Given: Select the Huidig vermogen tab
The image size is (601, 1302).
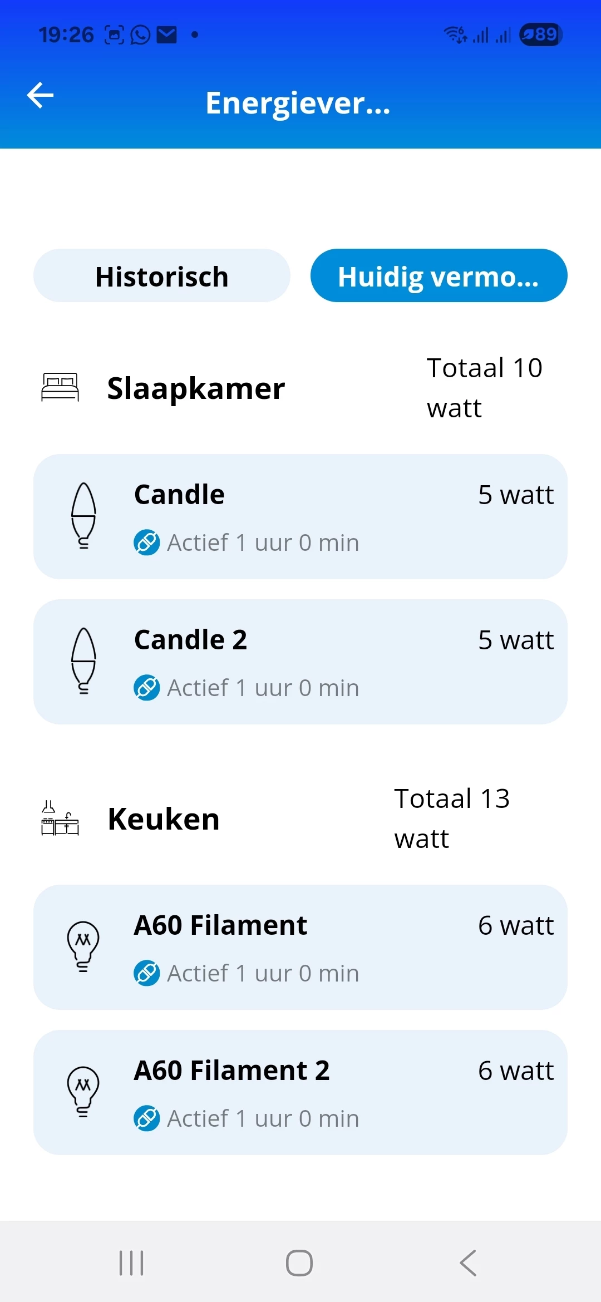Looking at the screenshot, I should pos(439,276).
